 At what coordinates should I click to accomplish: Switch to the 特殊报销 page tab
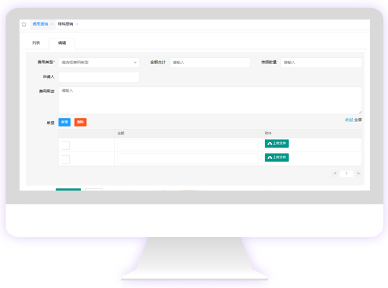[x=65, y=24]
